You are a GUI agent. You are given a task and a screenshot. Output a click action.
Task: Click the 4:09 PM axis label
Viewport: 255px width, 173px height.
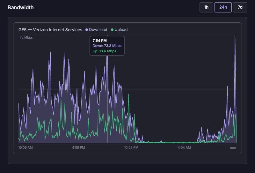(x=78, y=147)
